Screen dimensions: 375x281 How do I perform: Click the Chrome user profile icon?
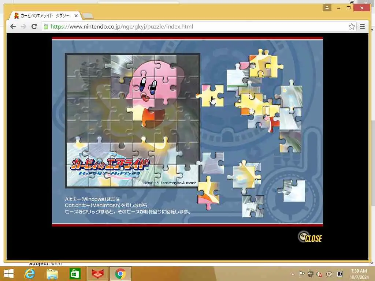[x=327, y=8]
